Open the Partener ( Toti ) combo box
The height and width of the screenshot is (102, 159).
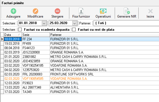[126, 23]
